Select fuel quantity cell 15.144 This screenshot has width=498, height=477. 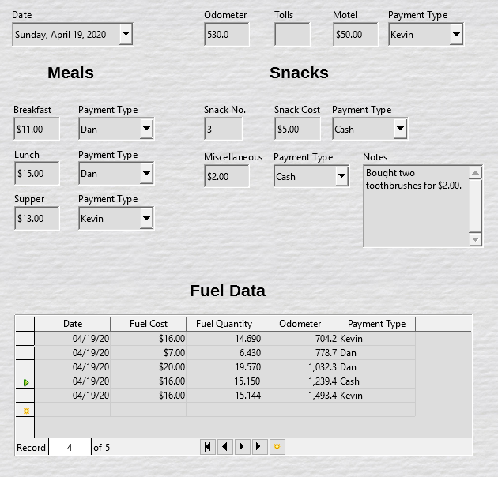[224, 396]
